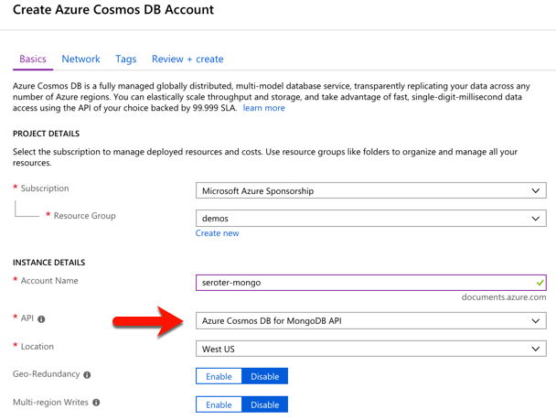Expand the Resource Group dropdown
This screenshot has width=556, height=420.
pyautogui.click(x=370, y=220)
